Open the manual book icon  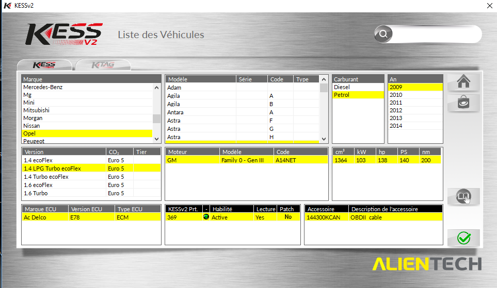click(x=463, y=196)
